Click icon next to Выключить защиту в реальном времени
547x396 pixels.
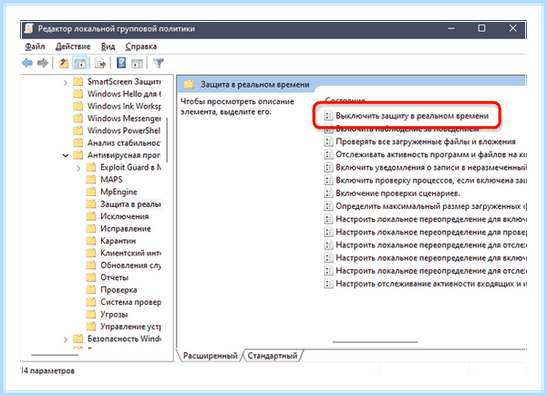[x=328, y=116]
